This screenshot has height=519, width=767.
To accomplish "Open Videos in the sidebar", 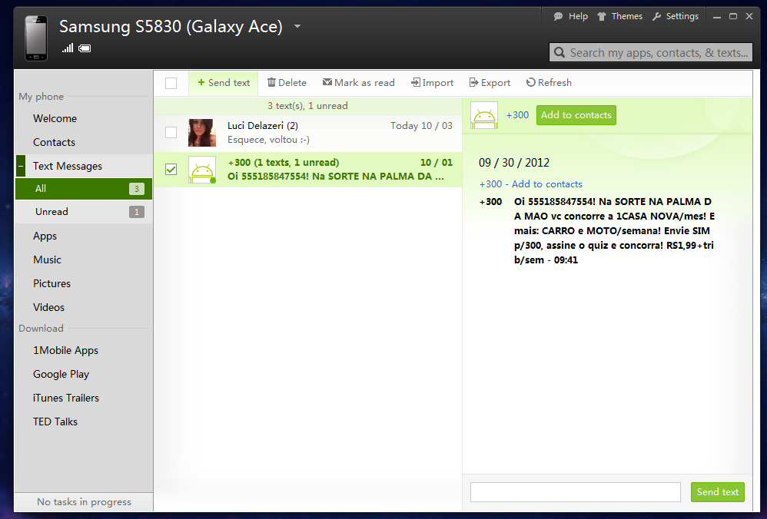I will (49, 307).
